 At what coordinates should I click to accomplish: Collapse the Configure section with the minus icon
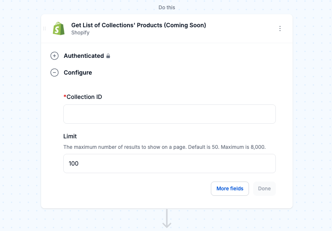click(54, 73)
